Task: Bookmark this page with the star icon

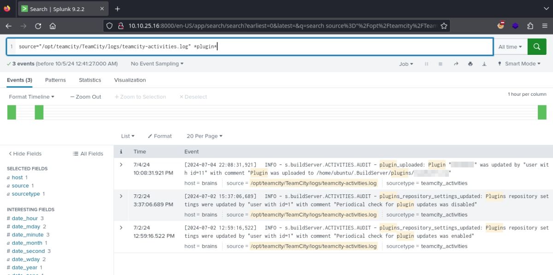Action: click(x=444, y=26)
